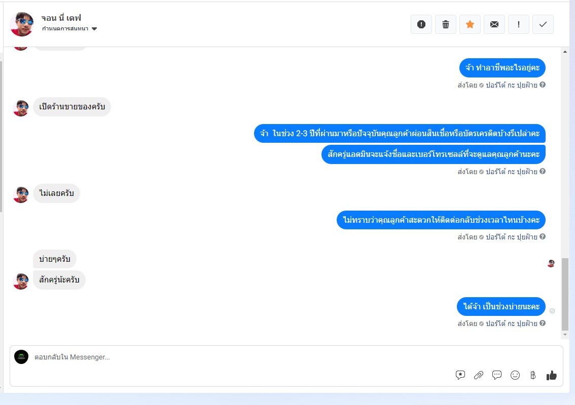Click help icon beside last ปุยฝ้าย sender
Screen dimensions: 575x405
(543, 323)
